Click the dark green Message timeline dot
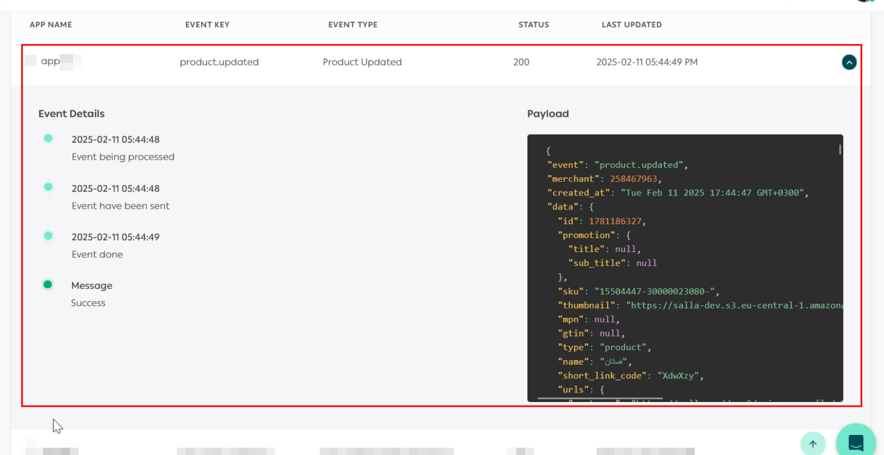884x455 pixels. pos(48,284)
